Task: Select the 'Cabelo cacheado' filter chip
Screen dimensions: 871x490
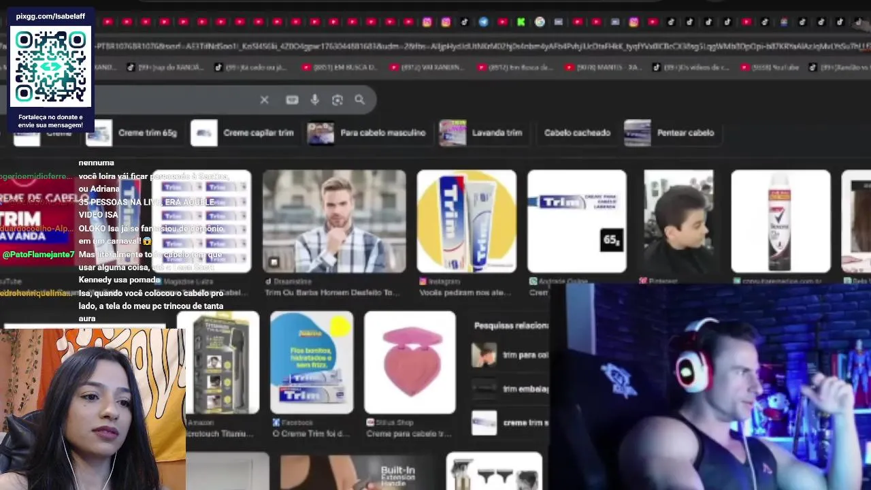Action: tap(577, 133)
